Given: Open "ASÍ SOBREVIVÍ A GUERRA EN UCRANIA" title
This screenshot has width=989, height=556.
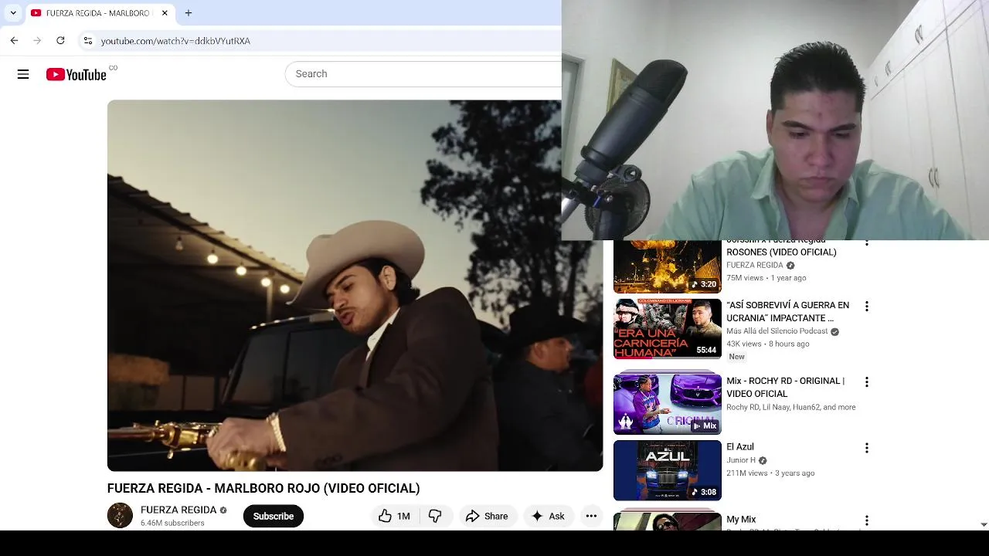Looking at the screenshot, I should pyautogui.click(x=787, y=311).
